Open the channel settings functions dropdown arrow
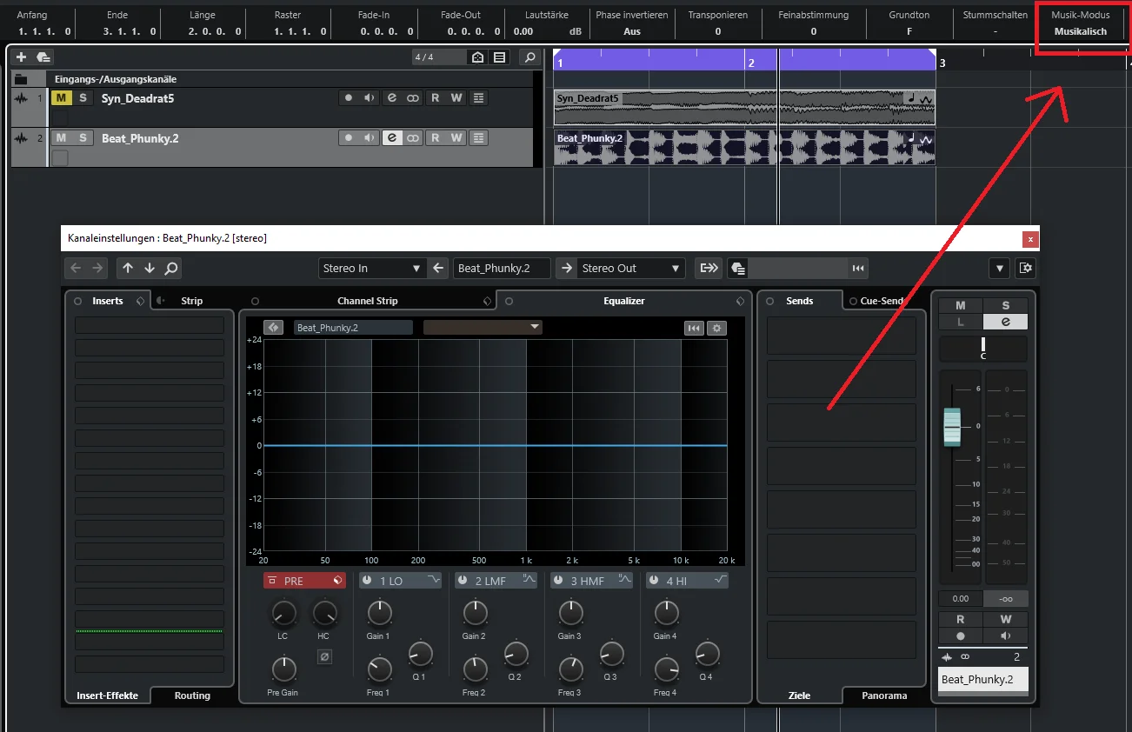This screenshot has width=1132, height=732. point(1000,268)
